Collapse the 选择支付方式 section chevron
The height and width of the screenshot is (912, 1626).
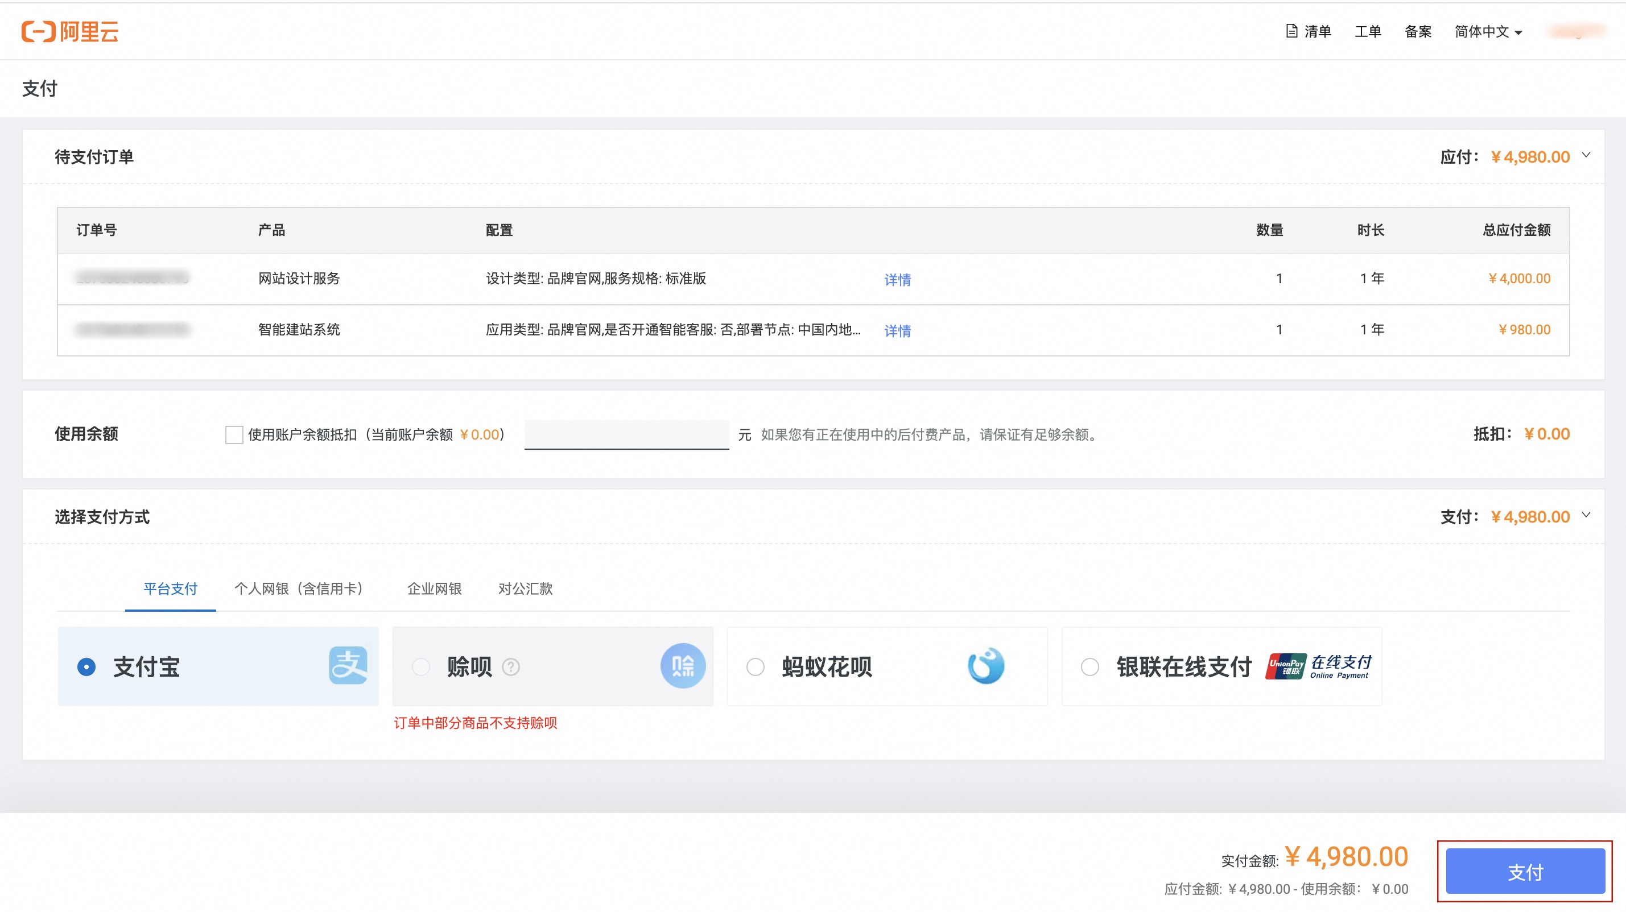point(1586,515)
